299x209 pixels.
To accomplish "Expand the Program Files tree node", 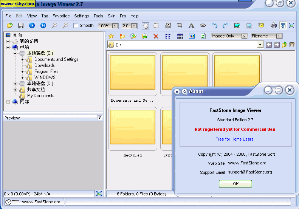I will [x=23, y=71].
